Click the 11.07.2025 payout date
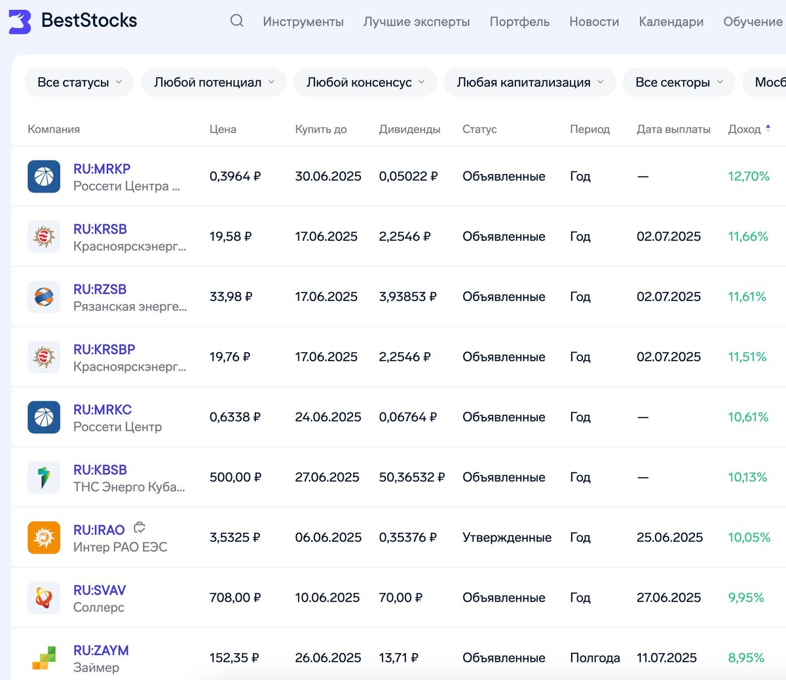Screen dimensions: 786x680 pyautogui.click(x=667, y=658)
